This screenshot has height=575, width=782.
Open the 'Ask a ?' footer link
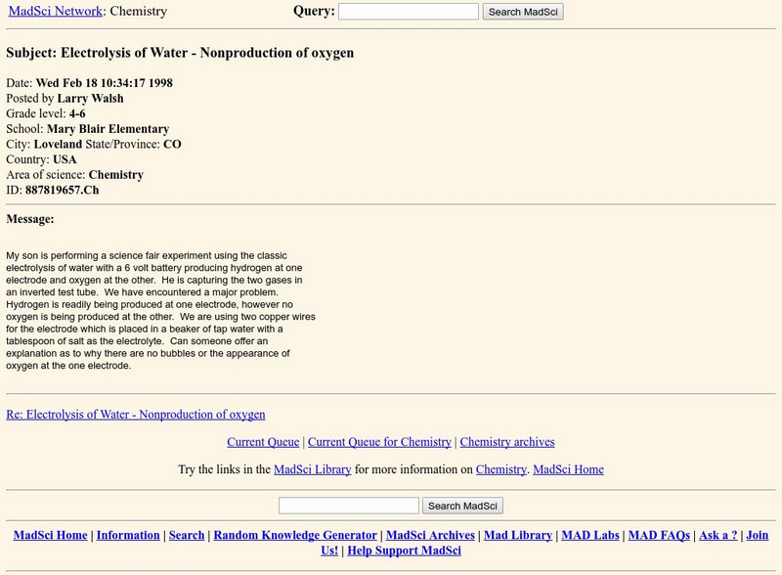(718, 535)
